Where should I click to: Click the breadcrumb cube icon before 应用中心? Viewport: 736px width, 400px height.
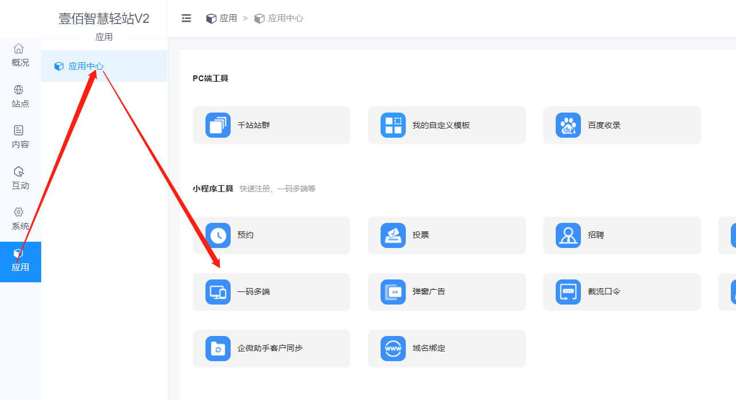click(259, 18)
